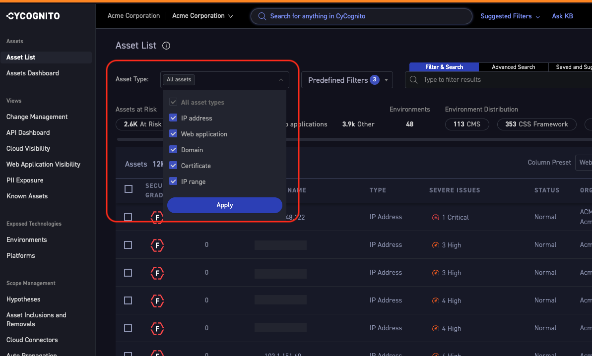Click the Environments count 48
The image size is (592, 356).
click(410, 124)
